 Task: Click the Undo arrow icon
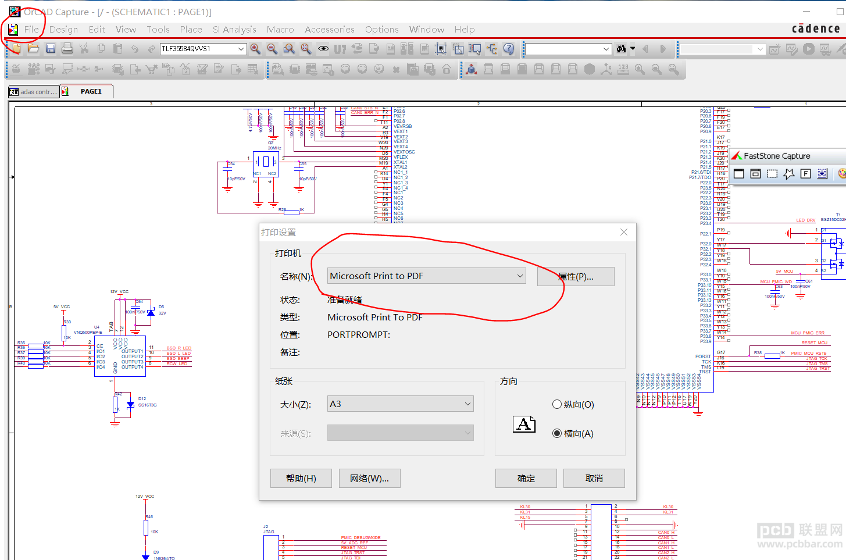[135, 49]
